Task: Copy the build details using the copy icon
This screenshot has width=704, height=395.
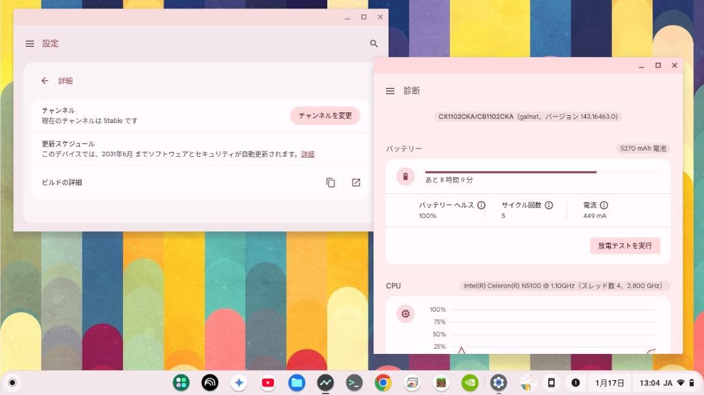Action: point(330,183)
